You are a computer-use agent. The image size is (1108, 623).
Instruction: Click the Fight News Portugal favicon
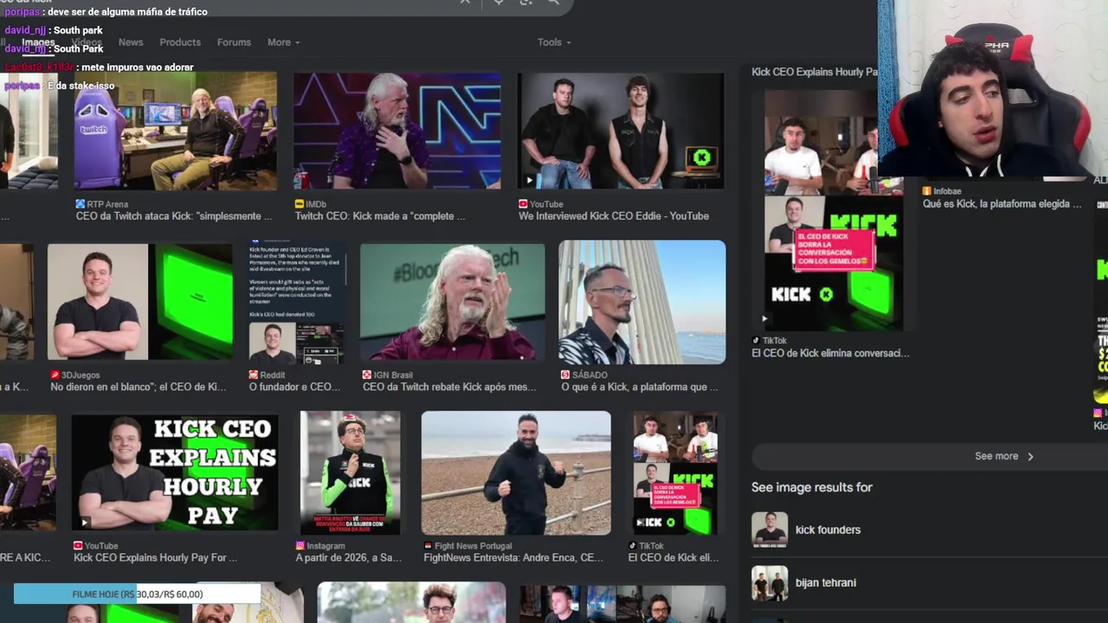point(428,546)
